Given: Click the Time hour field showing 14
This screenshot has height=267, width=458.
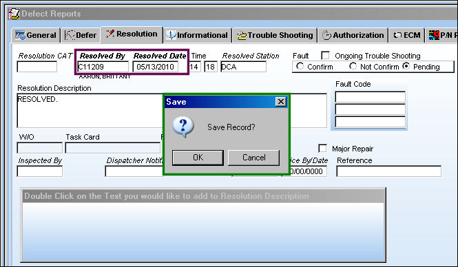Looking at the screenshot, I should [195, 67].
